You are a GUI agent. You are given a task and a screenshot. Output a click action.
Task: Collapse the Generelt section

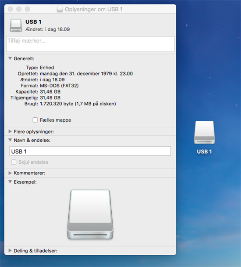pos(10,58)
